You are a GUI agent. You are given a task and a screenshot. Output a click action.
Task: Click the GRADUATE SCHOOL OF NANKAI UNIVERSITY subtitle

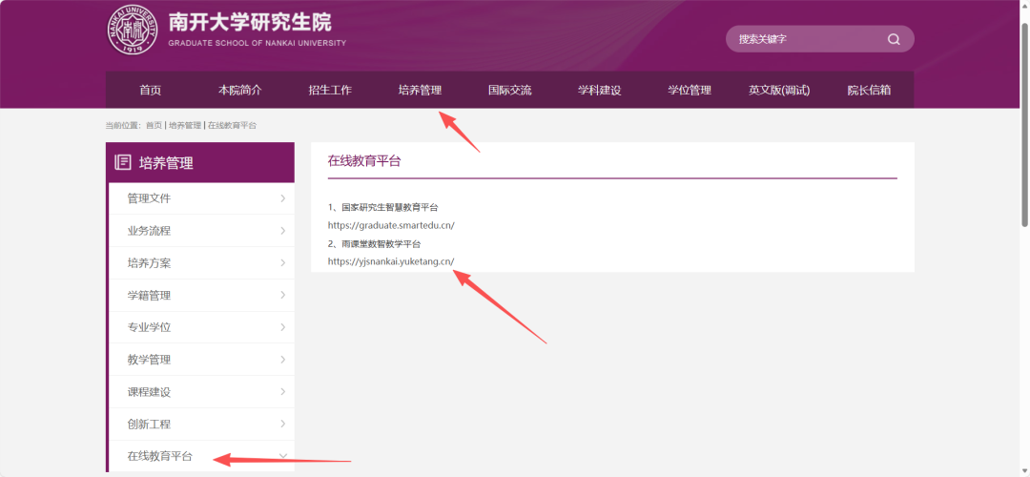tap(257, 43)
